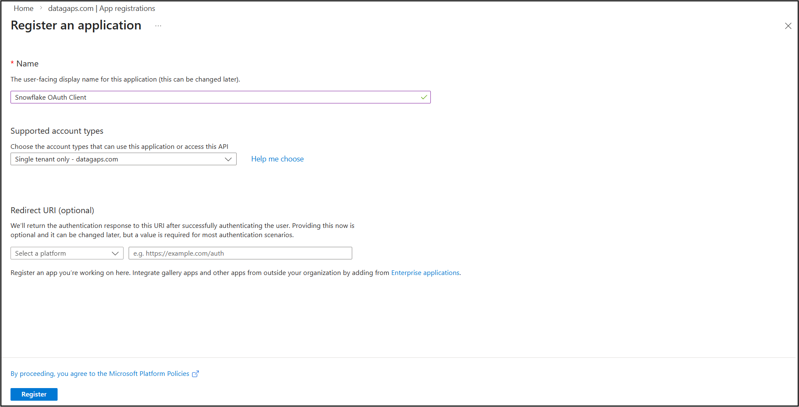The height and width of the screenshot is (407, 799).
Task: Click the 'Supported account types' heading
Action: [x=57, y=131]
